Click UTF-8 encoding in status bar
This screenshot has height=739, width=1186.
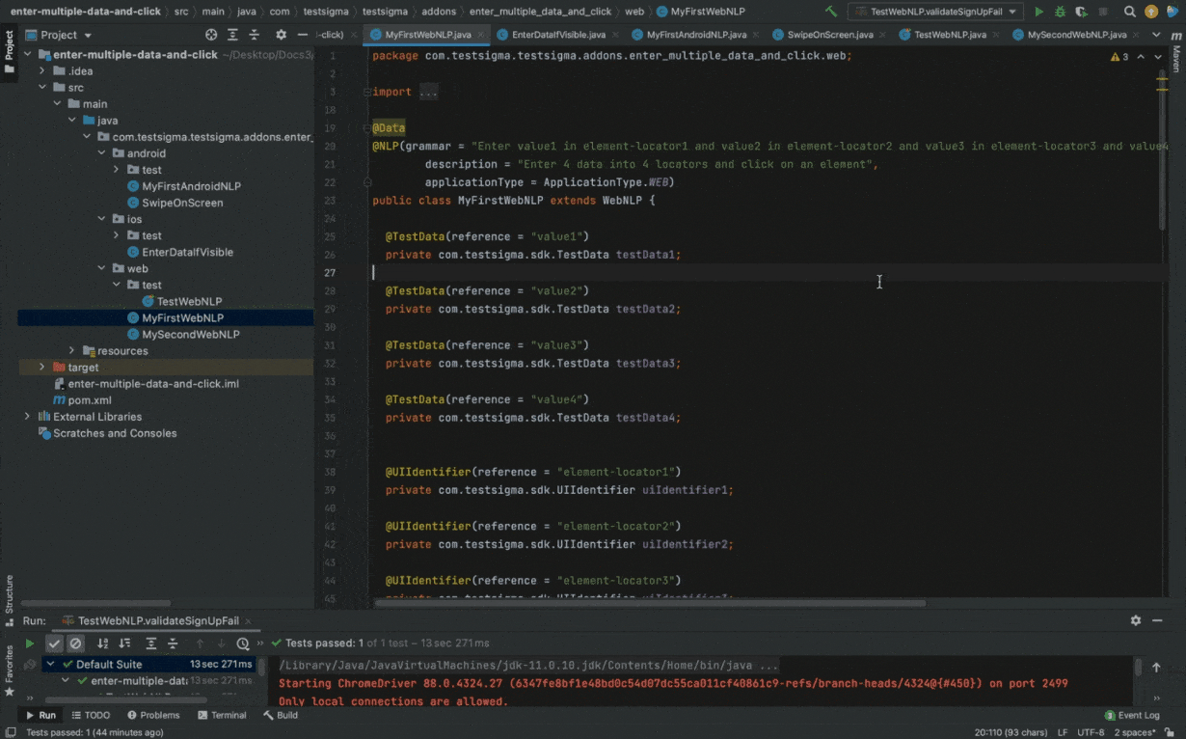tap(1090, 732)
